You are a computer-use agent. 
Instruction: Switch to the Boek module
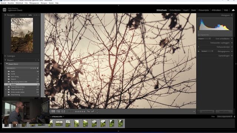194,10
